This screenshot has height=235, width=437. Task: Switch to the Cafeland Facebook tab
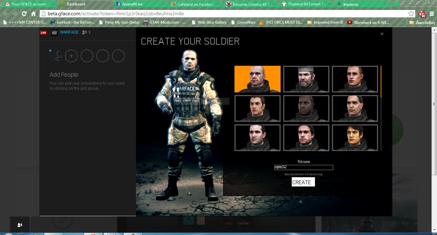coord(196,4)
